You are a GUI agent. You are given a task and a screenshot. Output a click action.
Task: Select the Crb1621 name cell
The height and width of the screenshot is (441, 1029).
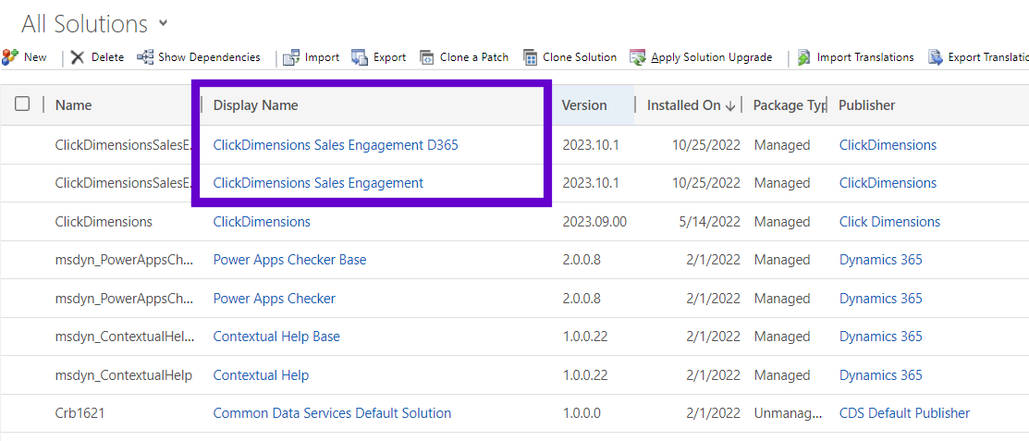(80, 413)
